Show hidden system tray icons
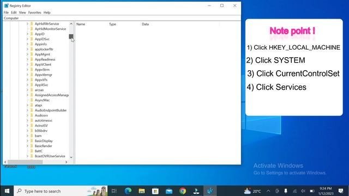Screen dimensions: 349x196 click(x=268, y=191)
